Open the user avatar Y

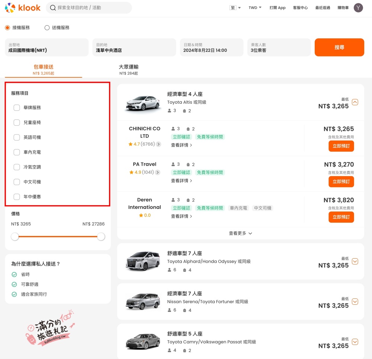click(358, 8)
